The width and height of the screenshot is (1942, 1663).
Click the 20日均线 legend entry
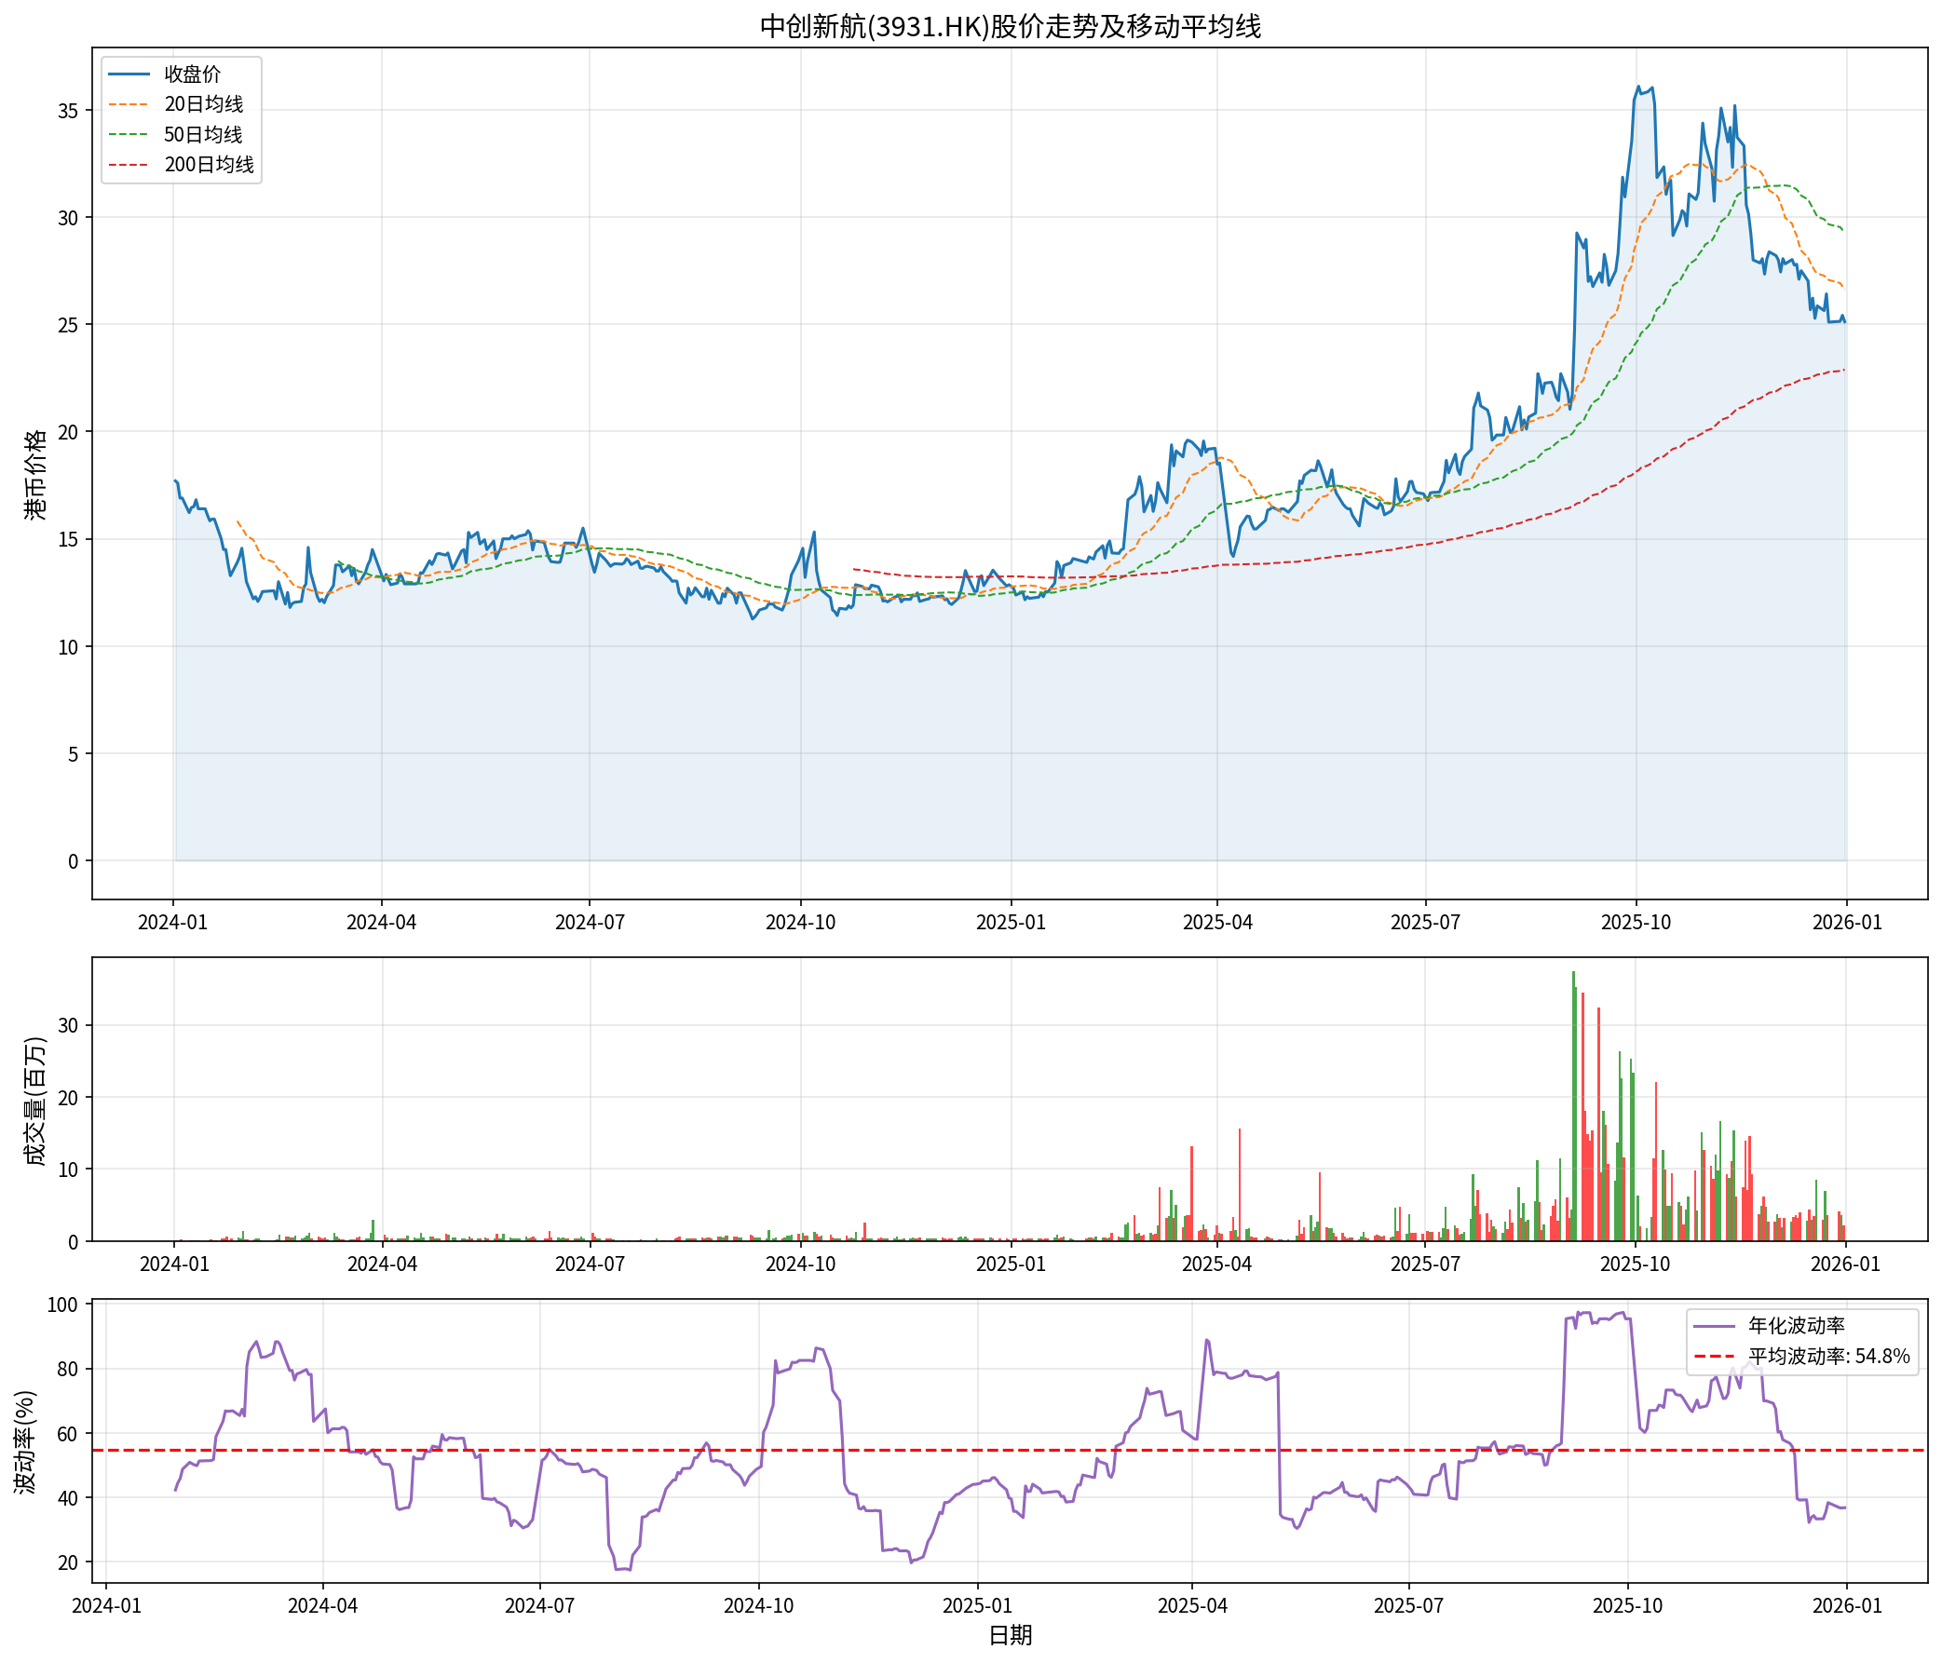click(x=203, y=104)
